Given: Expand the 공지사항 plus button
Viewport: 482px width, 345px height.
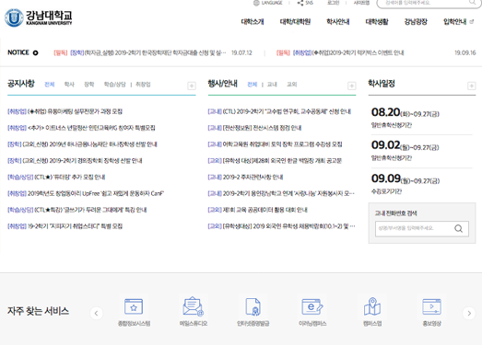Looking at the screenshot, I should [192, 86].
